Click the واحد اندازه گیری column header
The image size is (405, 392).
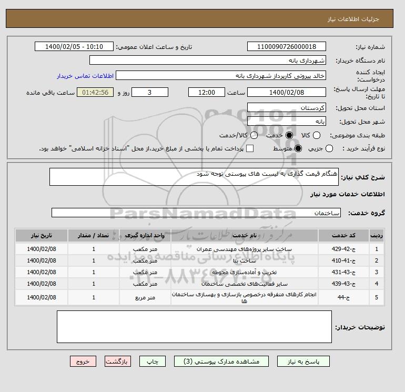[x=145, y=235]
